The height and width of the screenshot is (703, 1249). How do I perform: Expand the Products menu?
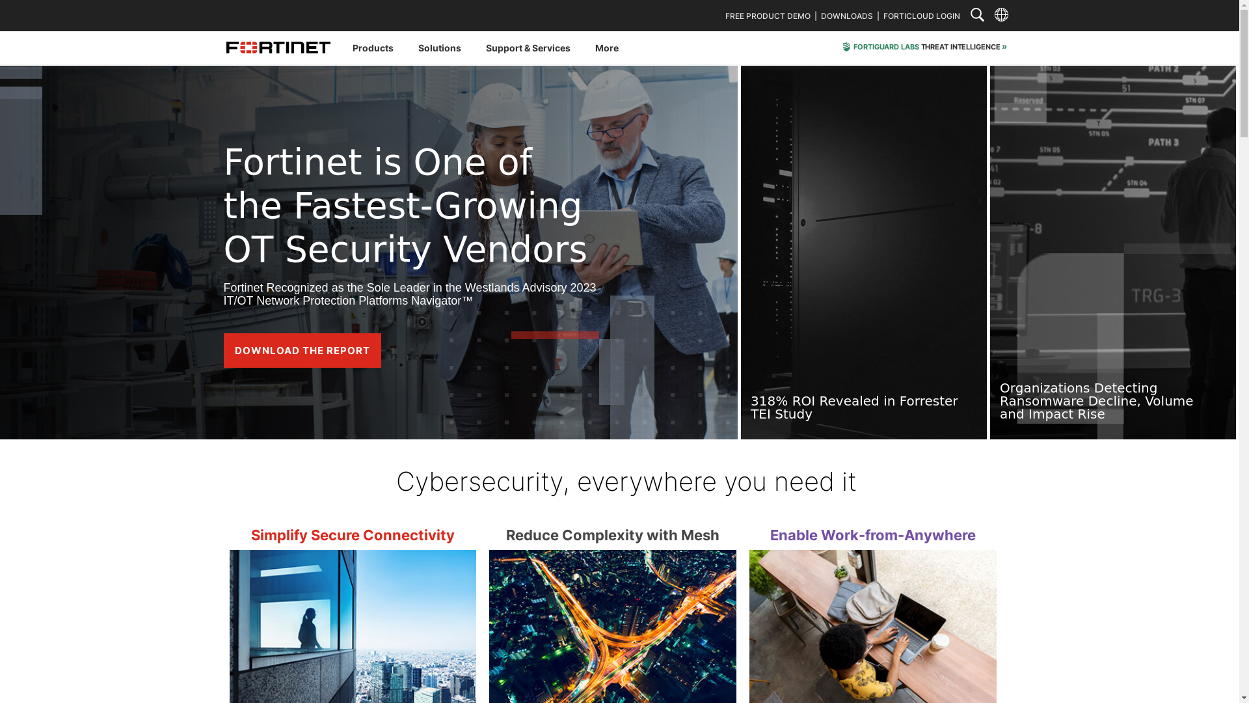click(373, 48)
